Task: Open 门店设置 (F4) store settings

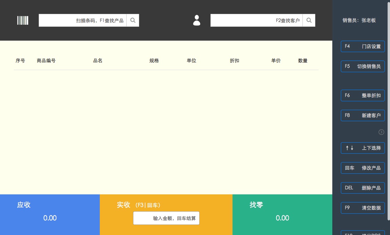Action: (363, 46)
